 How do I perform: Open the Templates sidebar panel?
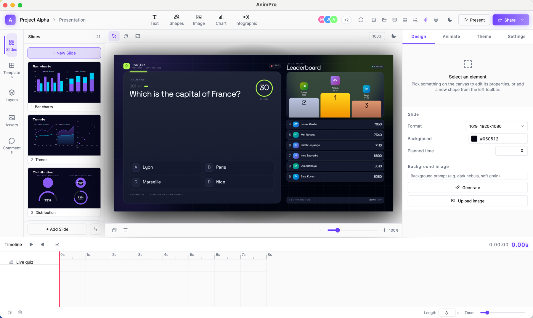(12, 70)
